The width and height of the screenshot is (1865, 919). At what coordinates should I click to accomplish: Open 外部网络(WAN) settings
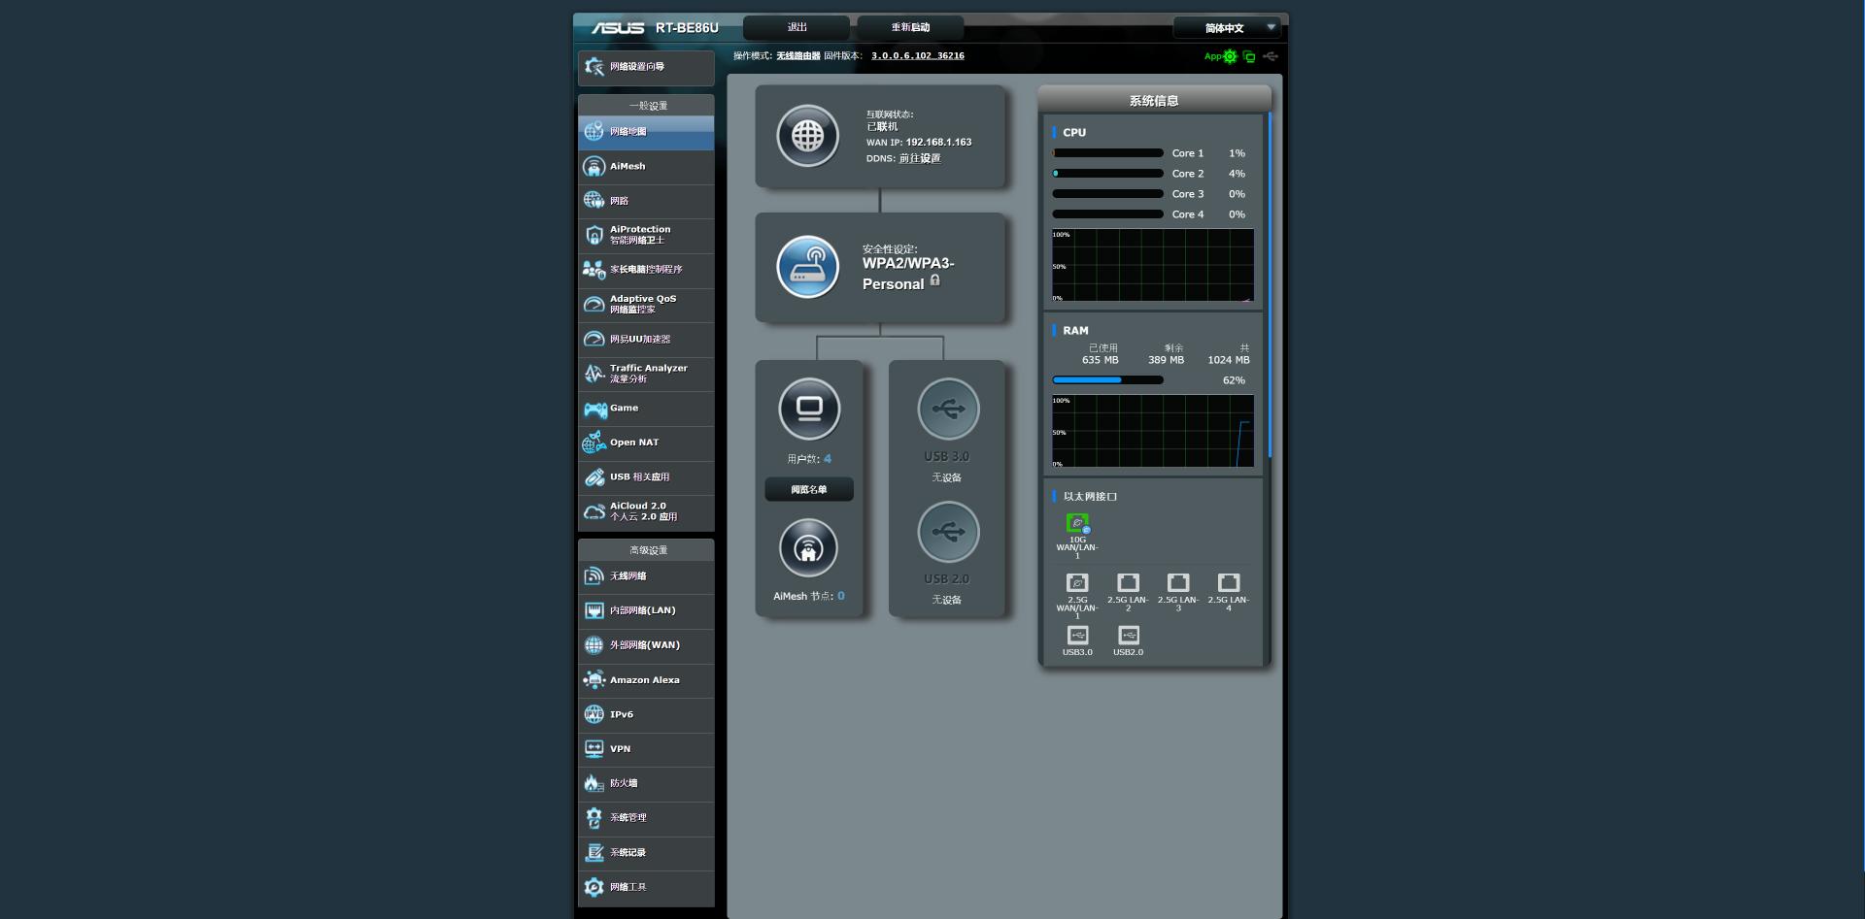tap(646, 645)
